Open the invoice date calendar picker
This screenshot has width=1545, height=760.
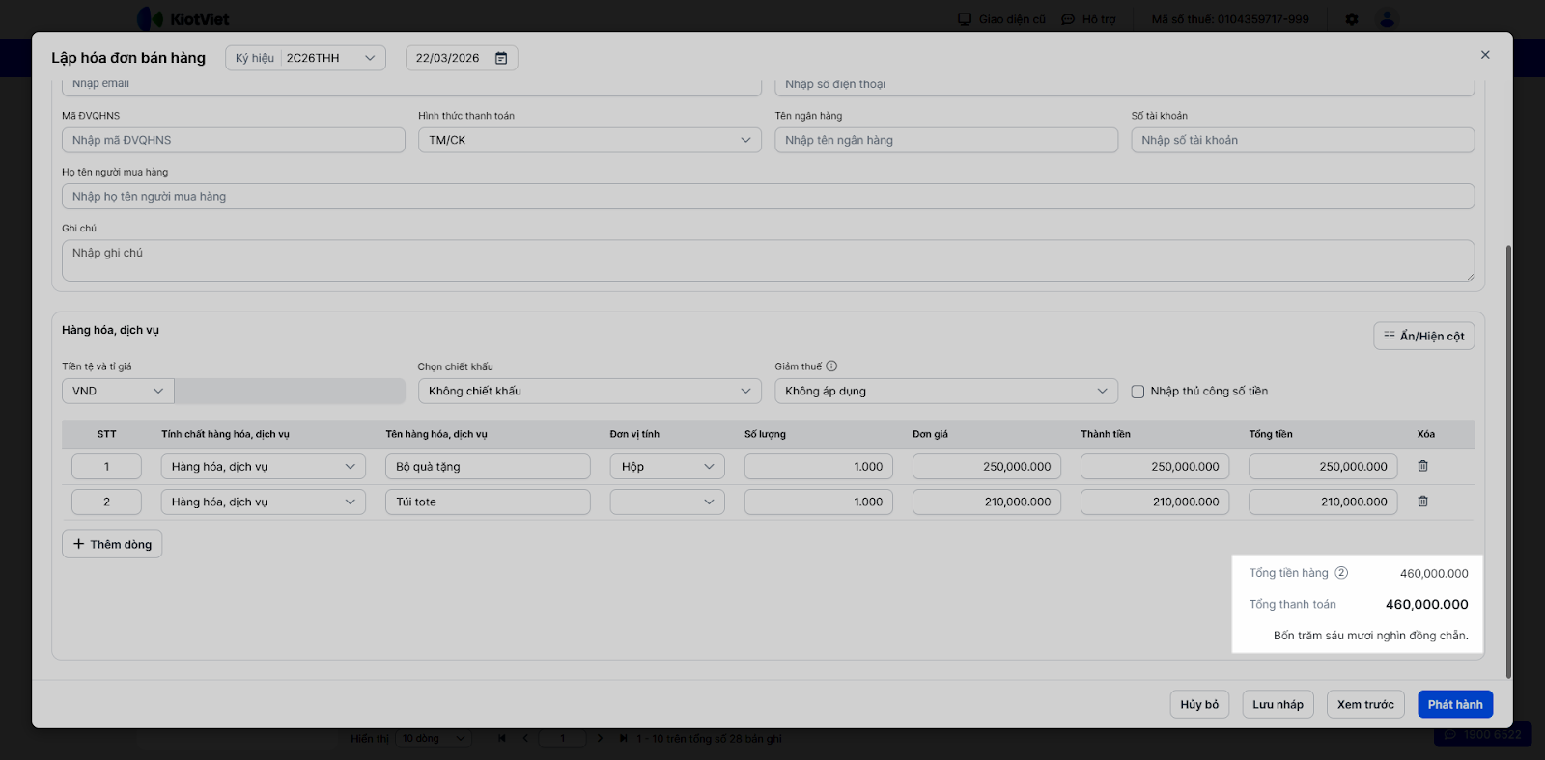tap(500, 58)
